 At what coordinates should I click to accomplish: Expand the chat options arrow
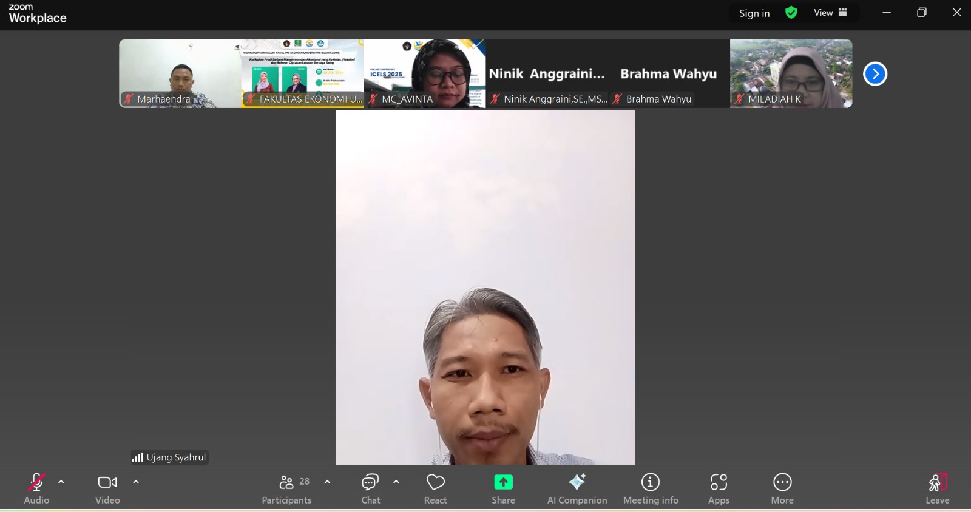pos(396,482)
